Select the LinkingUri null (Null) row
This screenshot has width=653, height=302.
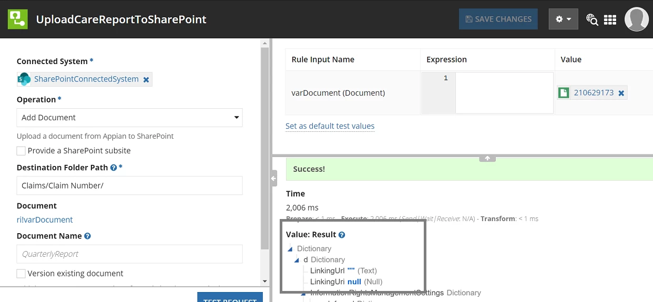click(x=346, y=282)
